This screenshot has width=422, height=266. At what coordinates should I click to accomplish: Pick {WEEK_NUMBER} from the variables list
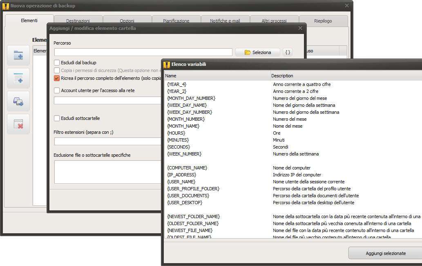click(x=184, y=154)
